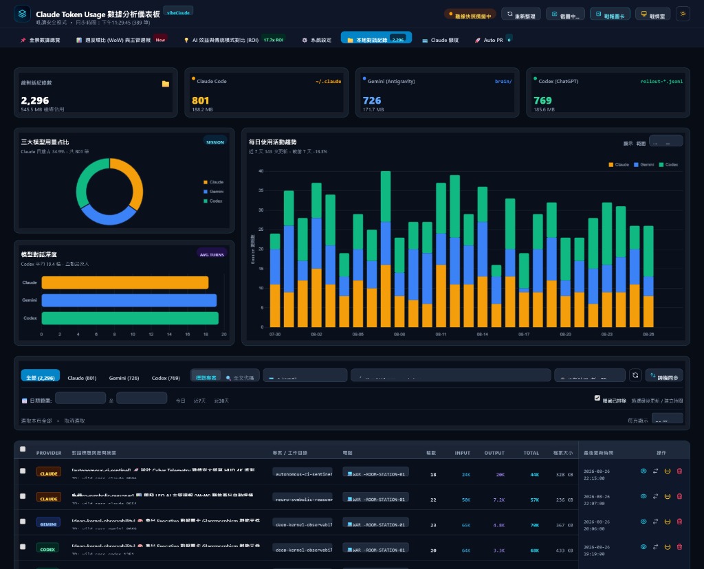Screen dimensions: 704x569
Task: Click the sun theme toggle icon
Action: point(683,14)
